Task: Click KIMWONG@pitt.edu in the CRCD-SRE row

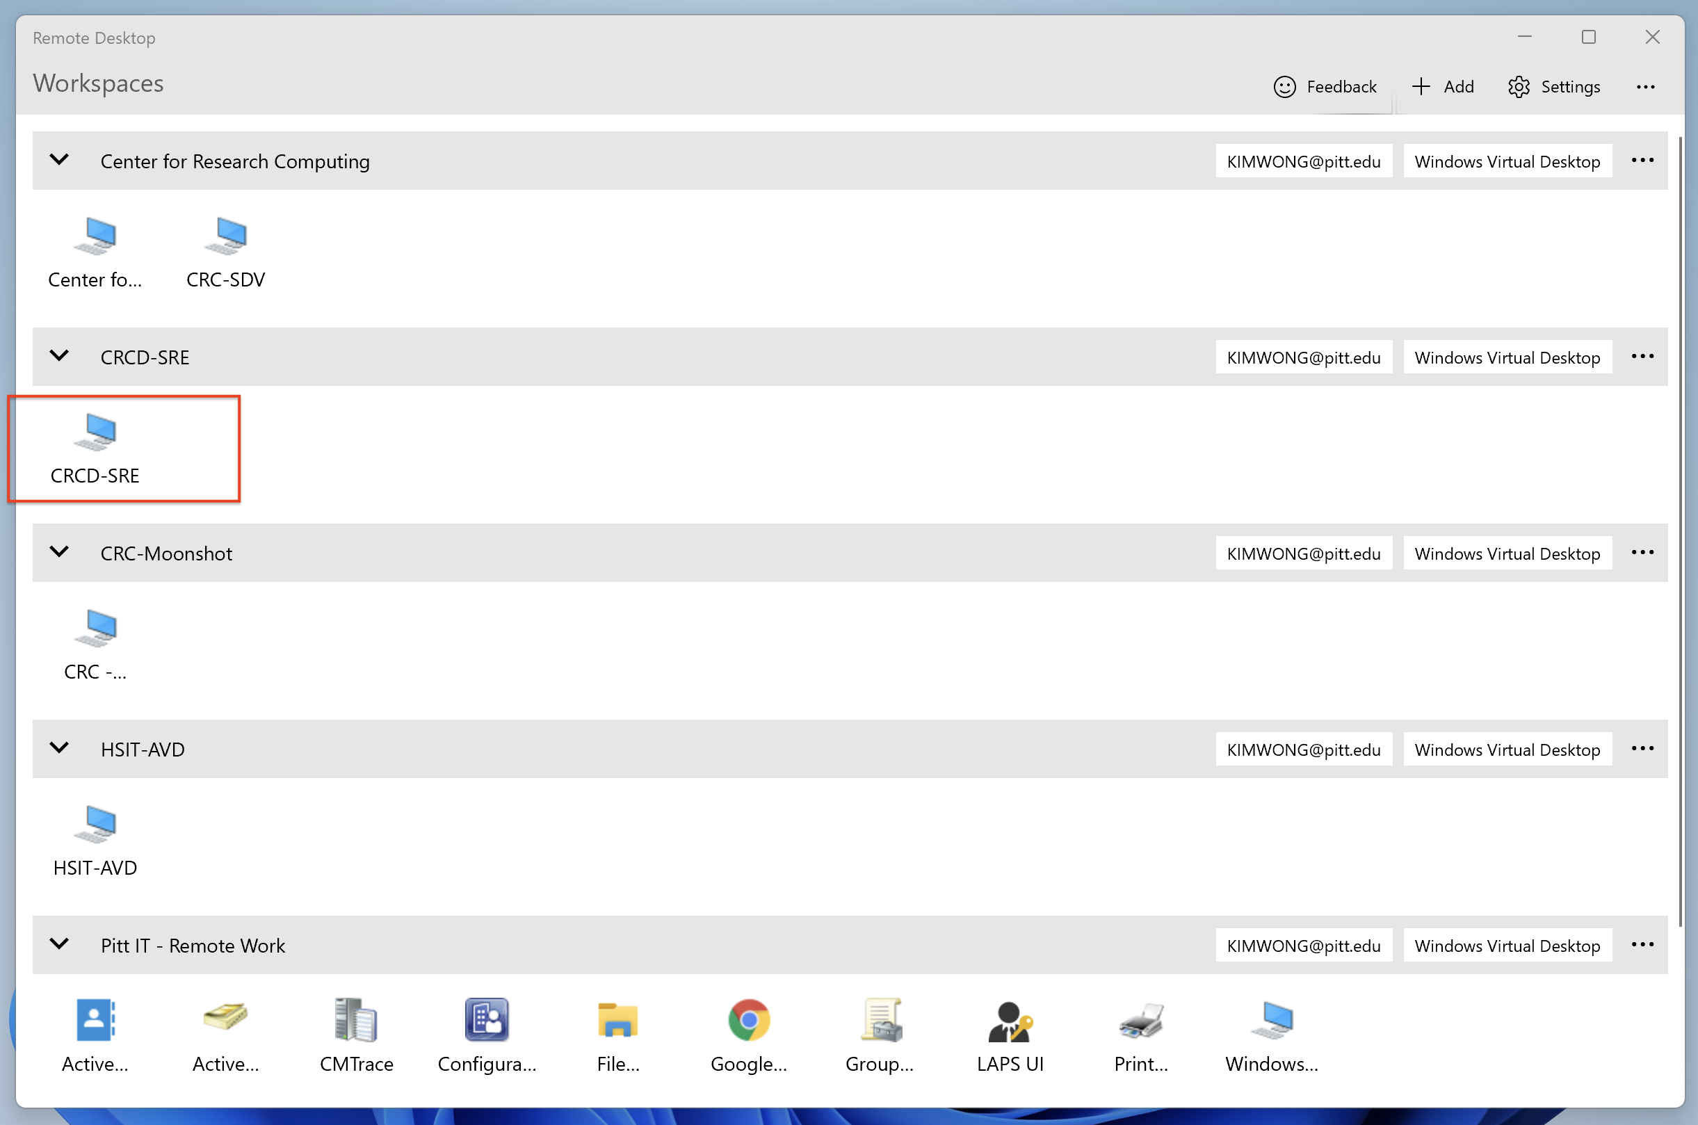Action: [1304, 357]
